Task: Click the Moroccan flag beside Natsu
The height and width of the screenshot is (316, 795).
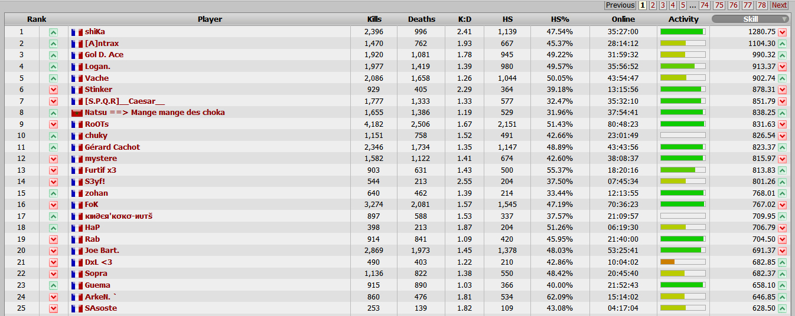Action: coord(77,113)
